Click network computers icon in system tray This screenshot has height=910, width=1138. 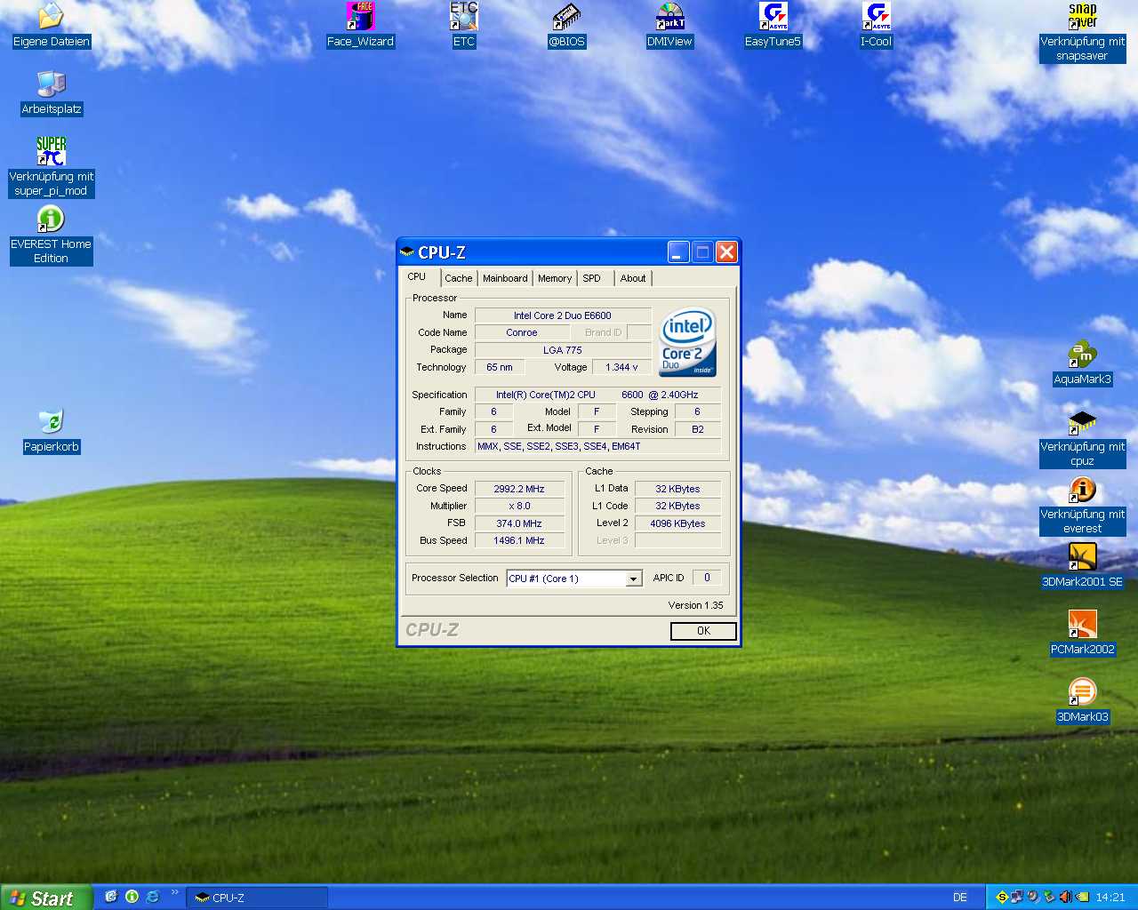(1017, 897)
